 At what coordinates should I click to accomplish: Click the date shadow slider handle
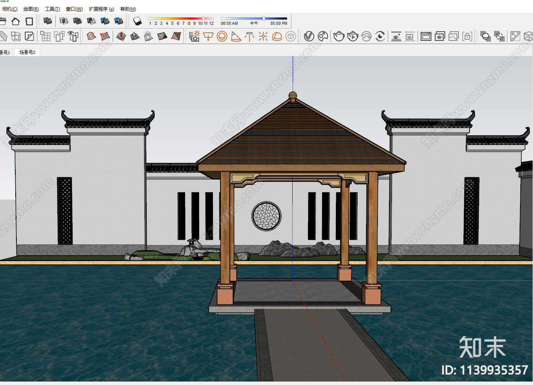point(203,18)
